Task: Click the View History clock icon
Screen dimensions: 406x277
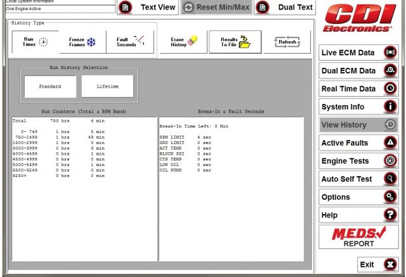Action: 391,125
